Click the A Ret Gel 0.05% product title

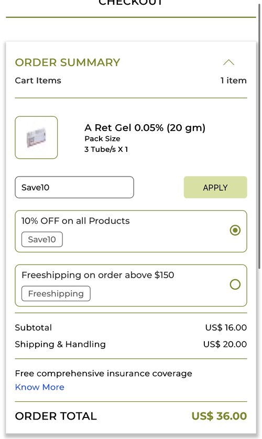click(145, 128)
